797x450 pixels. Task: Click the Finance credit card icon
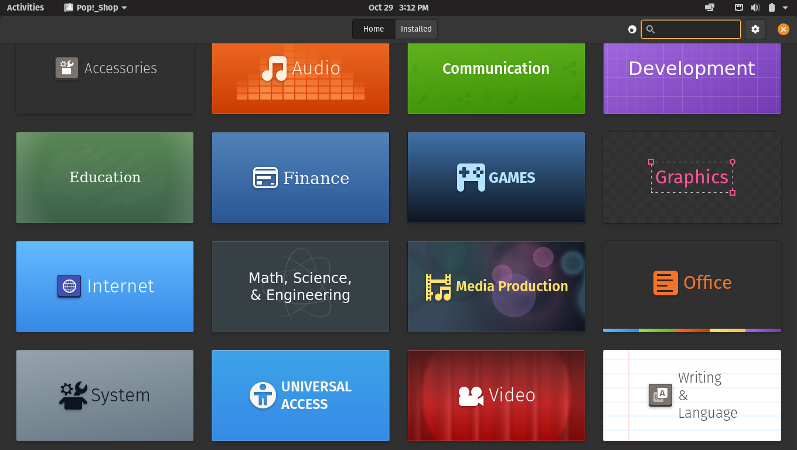coord(265,178)
